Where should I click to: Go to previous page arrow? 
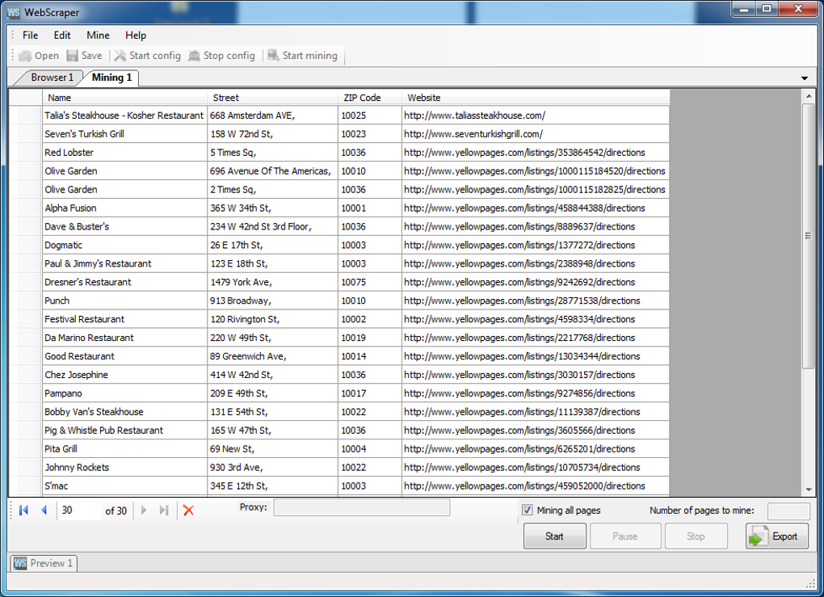[44, 511]
